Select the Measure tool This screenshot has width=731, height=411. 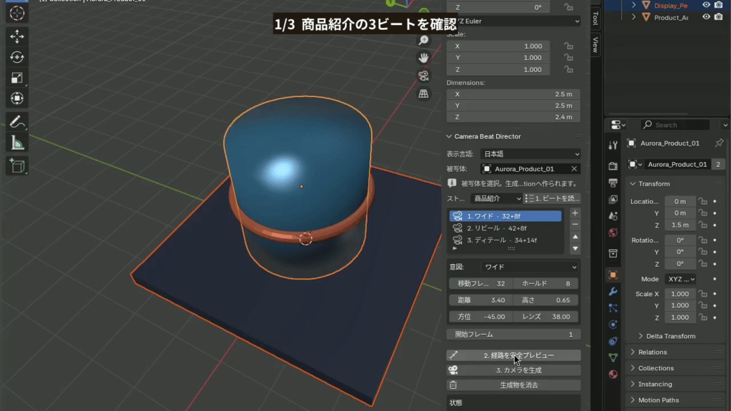17,143
